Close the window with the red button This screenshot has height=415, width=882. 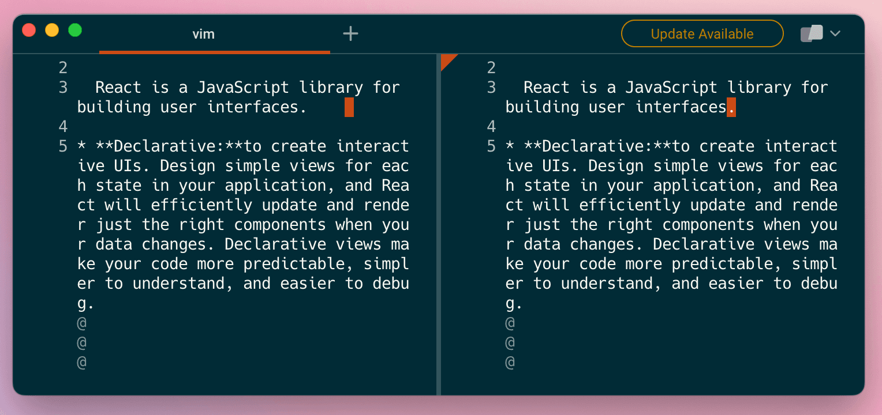pyautogui.click(x=29, y=31)
